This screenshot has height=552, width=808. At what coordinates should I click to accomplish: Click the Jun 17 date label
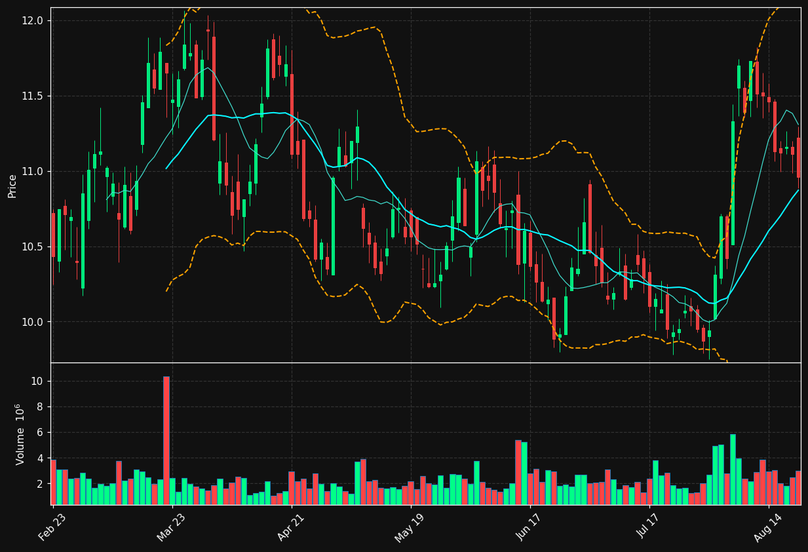pyautogui.click(x=529, y=528)
